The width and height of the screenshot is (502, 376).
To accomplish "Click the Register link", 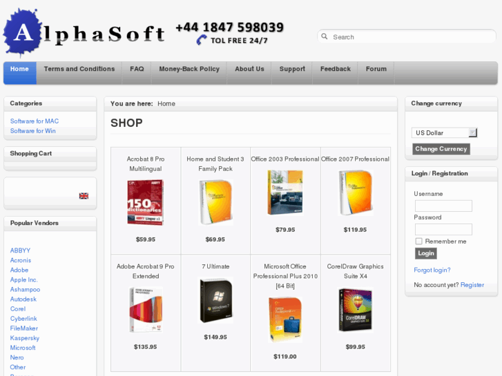I will pyautogui.click(x=472, y=285).
